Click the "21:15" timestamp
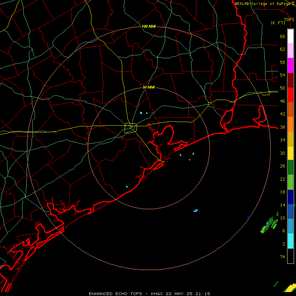The height and width of the screenshot is (296, 296). click(202, 294)
